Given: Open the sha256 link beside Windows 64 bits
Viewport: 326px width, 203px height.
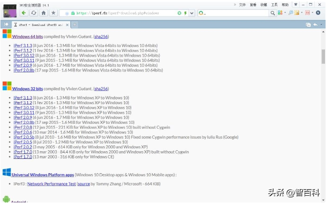Looking at the screenshot, I should [x=101, y=36].
